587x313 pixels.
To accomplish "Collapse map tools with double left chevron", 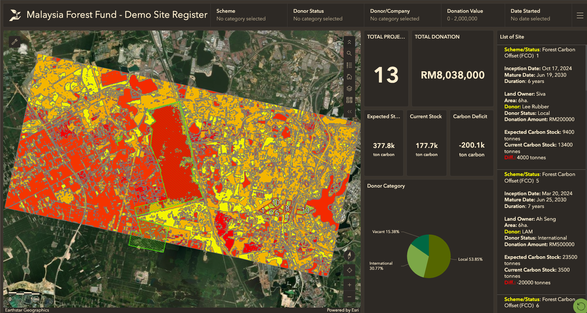I will click(x=349, y=112).
